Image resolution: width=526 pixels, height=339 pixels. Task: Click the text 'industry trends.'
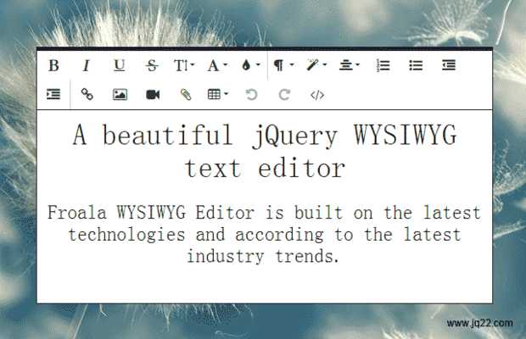click(263, 256)
